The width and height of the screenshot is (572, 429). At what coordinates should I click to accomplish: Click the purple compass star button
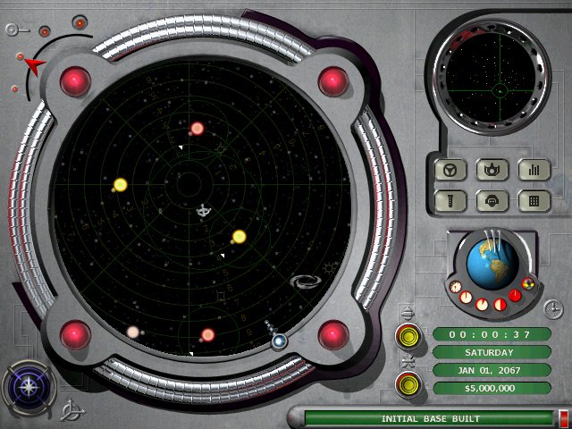click(x=29, y=389)
